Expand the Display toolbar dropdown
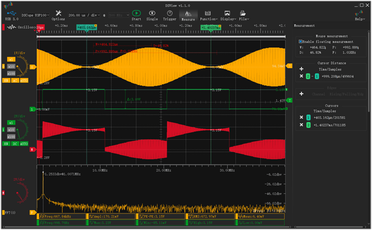The width and height of the screenshot is (372, 230). tap(228, 15)
